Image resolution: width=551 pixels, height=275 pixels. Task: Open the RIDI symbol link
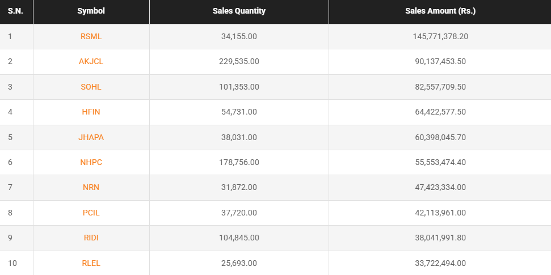point(91,238)
